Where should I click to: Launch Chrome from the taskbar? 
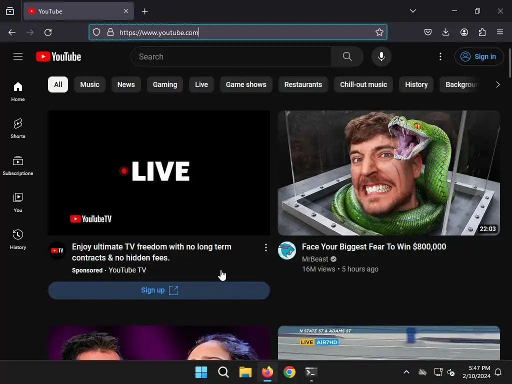(289, 372)
